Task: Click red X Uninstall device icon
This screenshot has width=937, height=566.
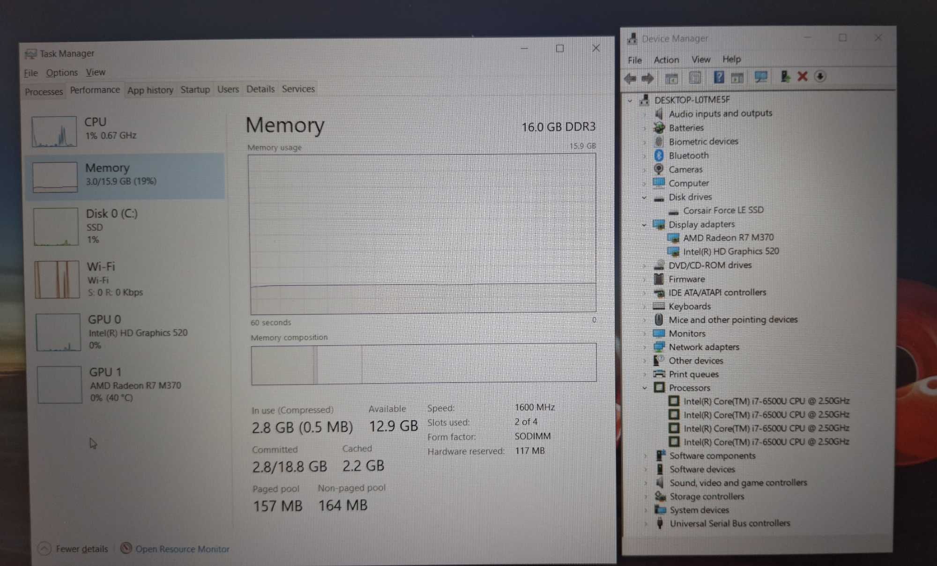Action: pos(803,76)
